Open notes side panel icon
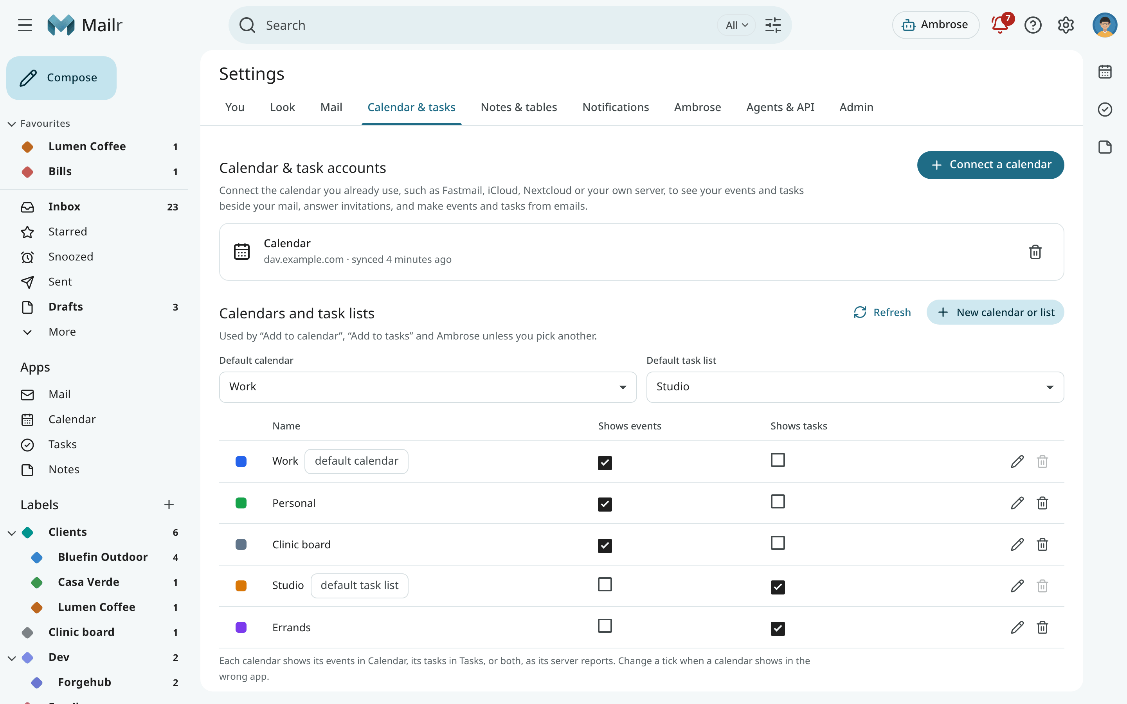This screenshot has width=1127, height=704. [x=1105, y=147]
